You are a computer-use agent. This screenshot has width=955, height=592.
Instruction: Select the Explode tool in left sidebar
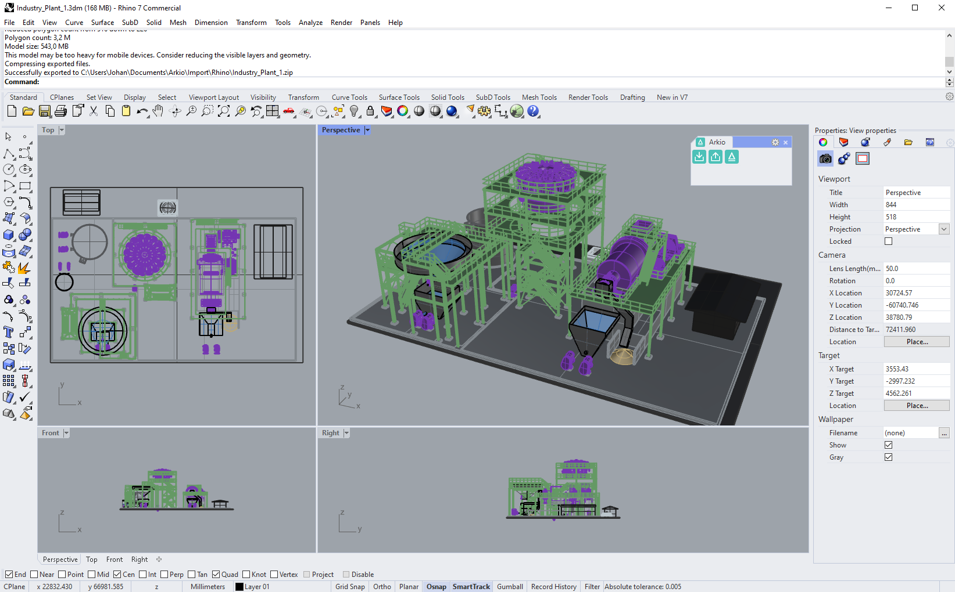24,267
